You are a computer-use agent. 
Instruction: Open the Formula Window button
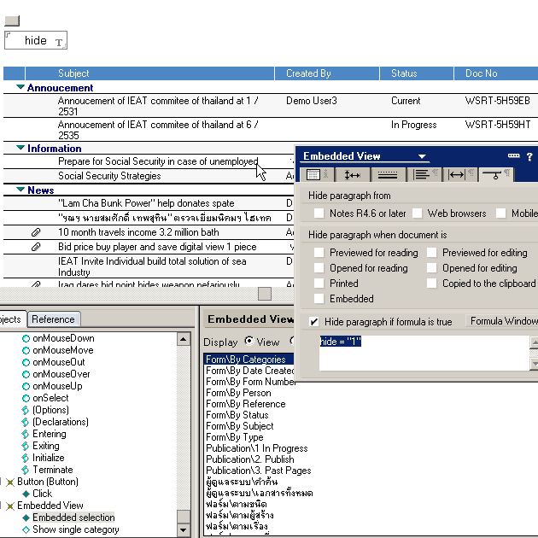(502, 321)
